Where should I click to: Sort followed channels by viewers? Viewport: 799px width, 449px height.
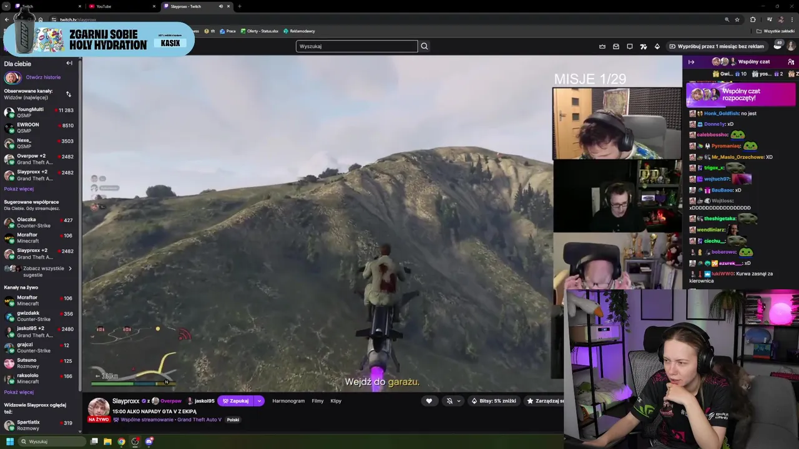[x=68, y=94]
